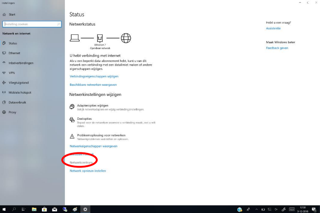This screenshot has height=213, width=320.
Task: Click 'Netwerkeigenschappen weergeven' link
Action: pos(93,146)
